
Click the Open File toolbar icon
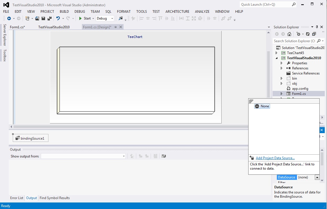tap(37, 18)
